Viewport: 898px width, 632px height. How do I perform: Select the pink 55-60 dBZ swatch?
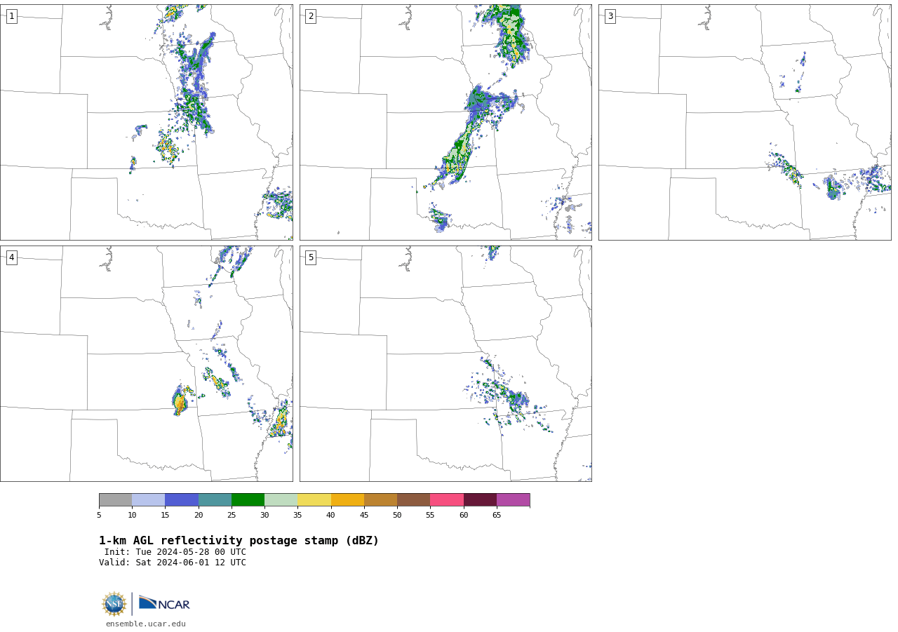(447, 499)
